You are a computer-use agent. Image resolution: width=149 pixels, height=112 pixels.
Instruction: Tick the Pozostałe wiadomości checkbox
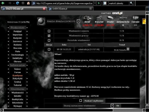click(x=49, y=40)
